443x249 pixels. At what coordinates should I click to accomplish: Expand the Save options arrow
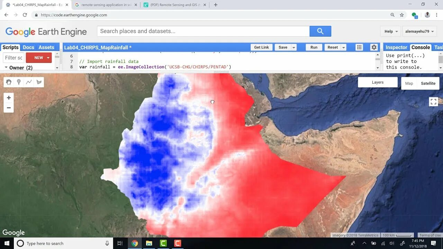pyautogui.click(x=294, y=47)
